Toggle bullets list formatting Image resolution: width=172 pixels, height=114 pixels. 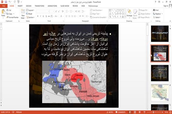pyautogui.click(x=67, y=11)
